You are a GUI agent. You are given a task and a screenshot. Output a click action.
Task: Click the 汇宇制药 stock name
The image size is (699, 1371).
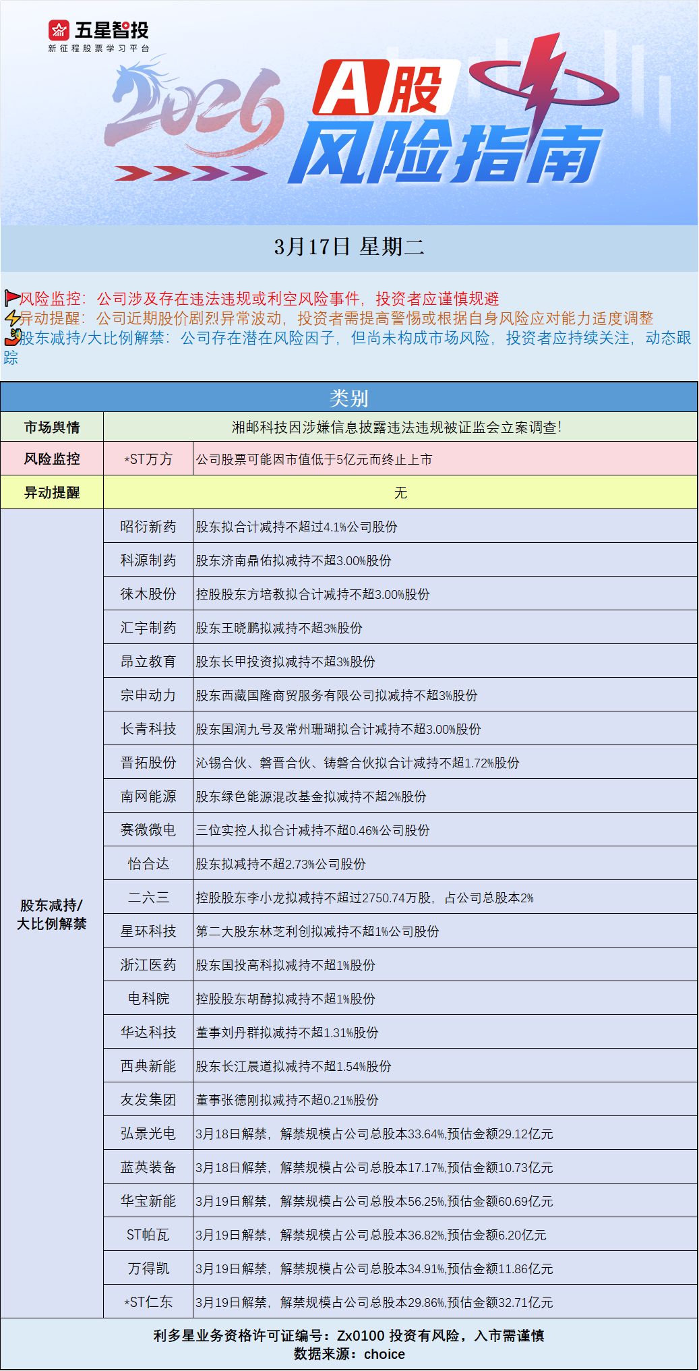point(148,628)
